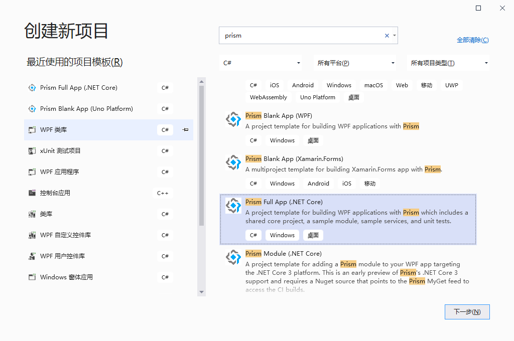This screenshot has width=514, height=341.
Task: Select the WPF 应用程序 recent template
Action: click(108, 172)
